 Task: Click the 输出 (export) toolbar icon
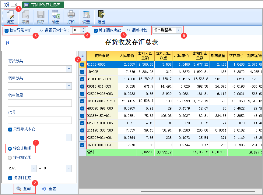[x=56, y=17]
